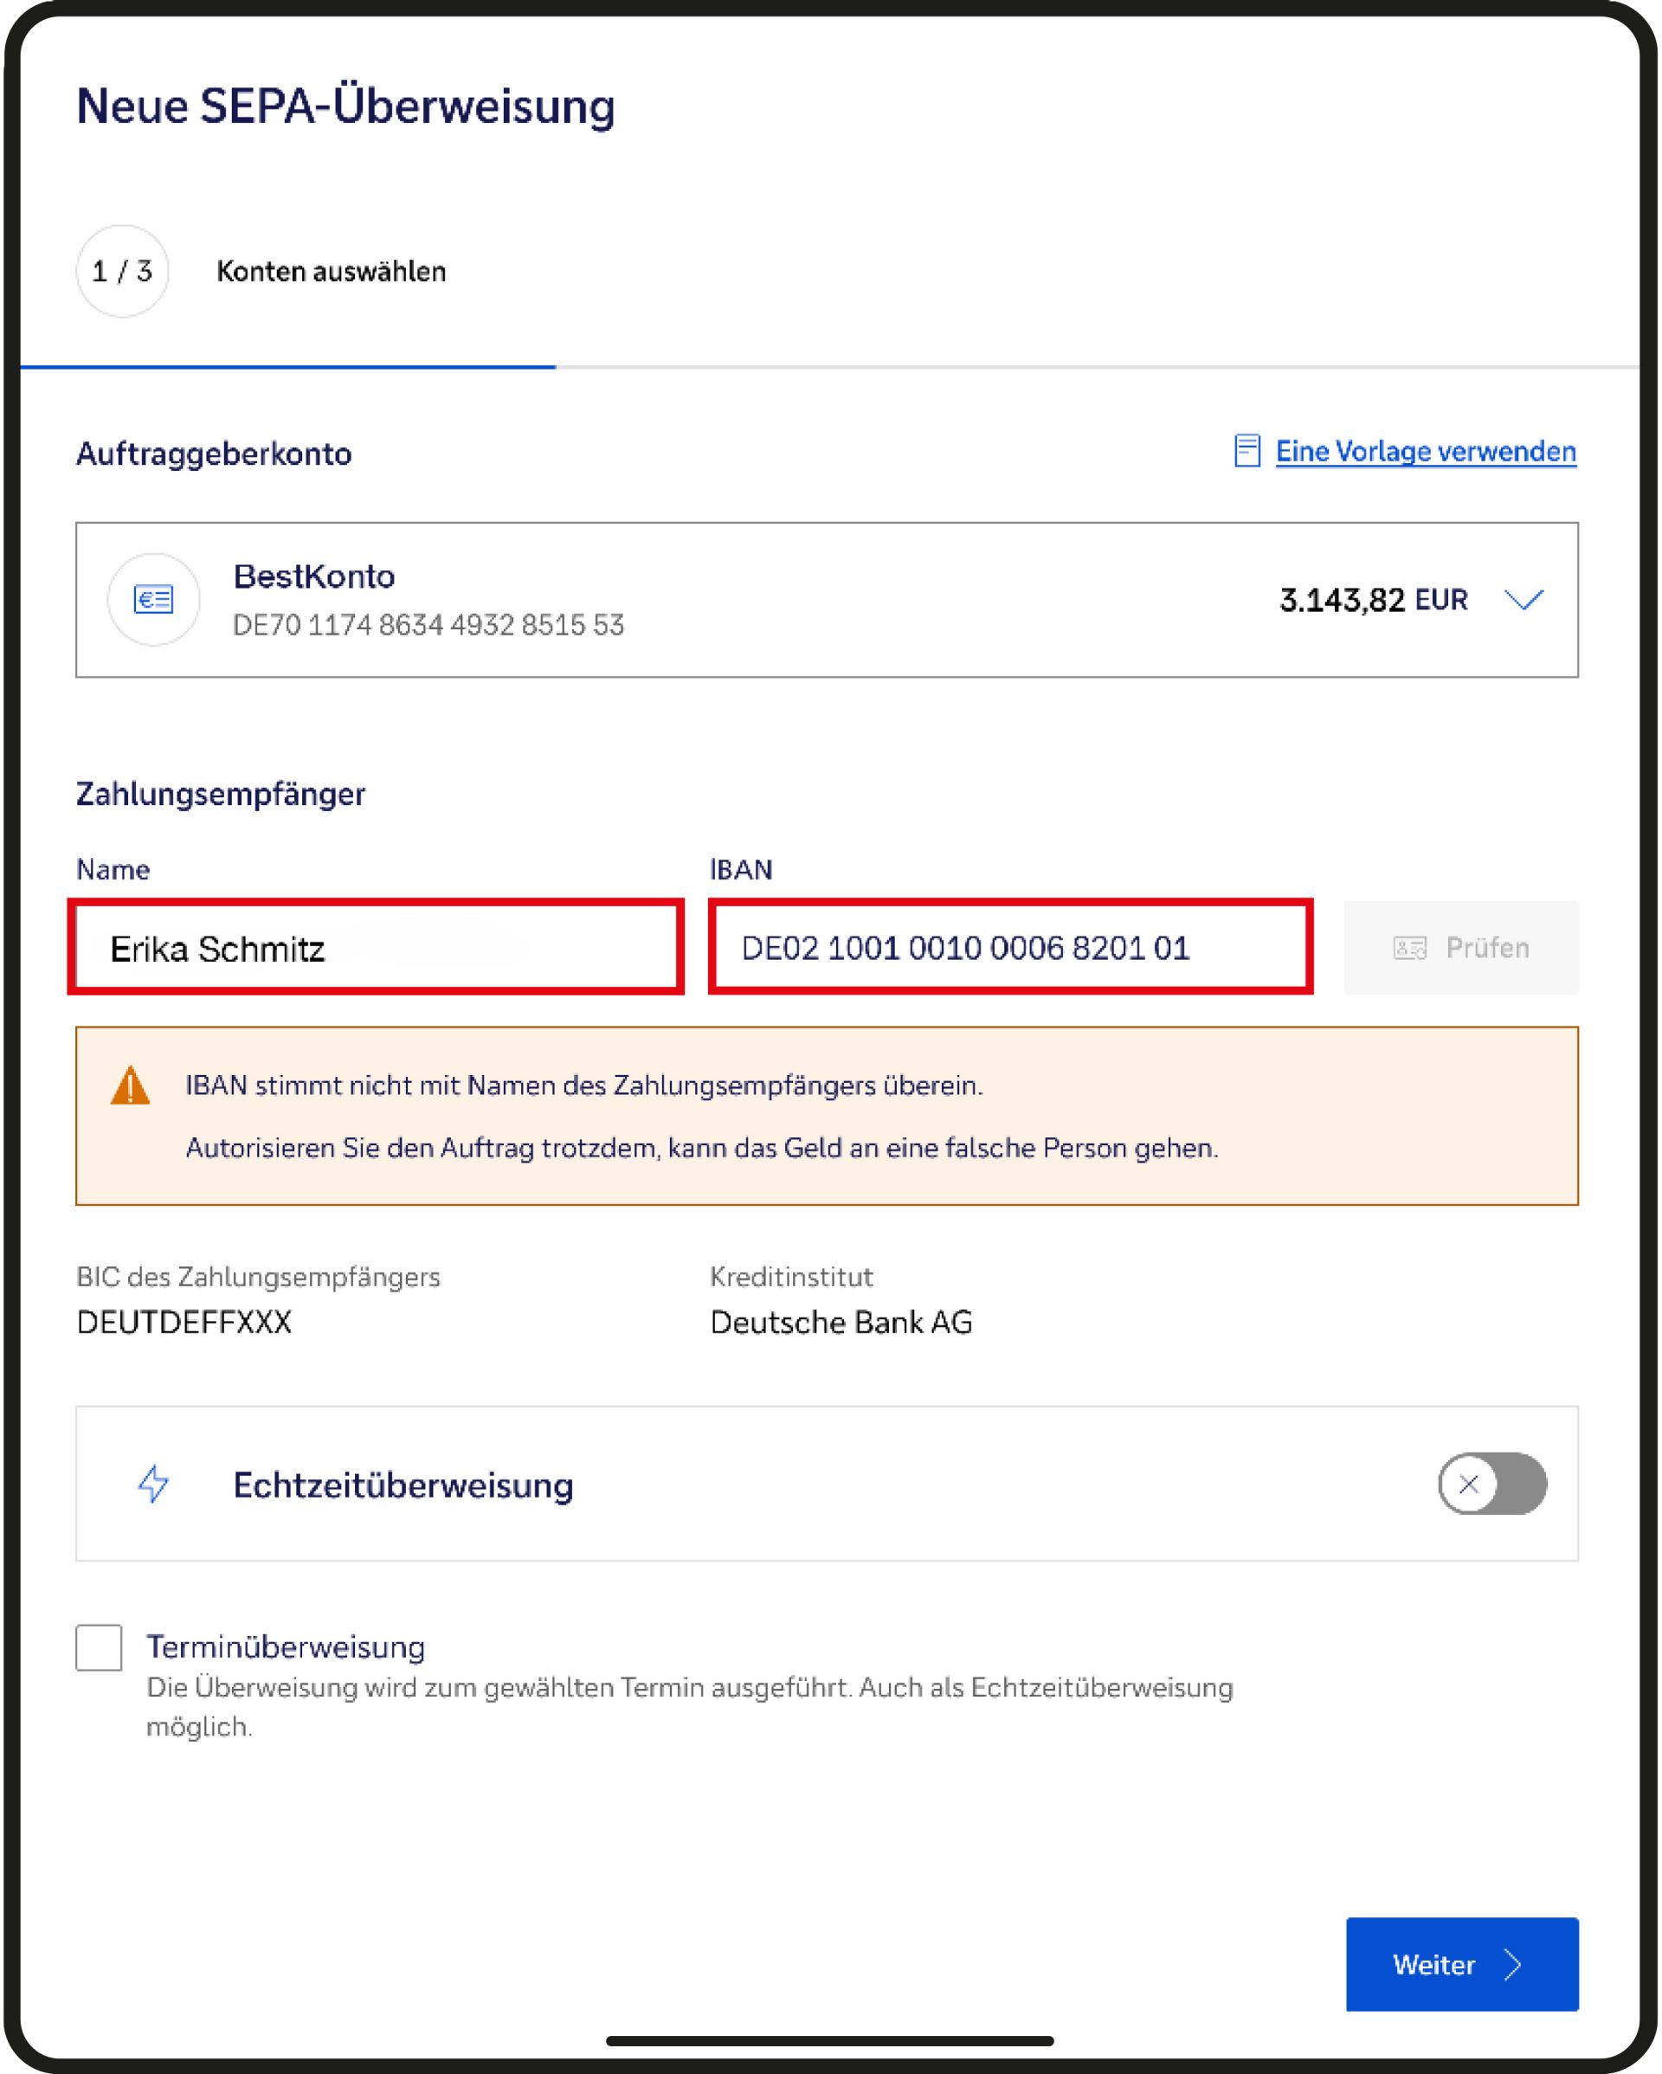Image resolution: width=1662 pixels, height=2074 pixels.
Task: Click the arrow icon on Weiter button
Action: (1513, 1964)
